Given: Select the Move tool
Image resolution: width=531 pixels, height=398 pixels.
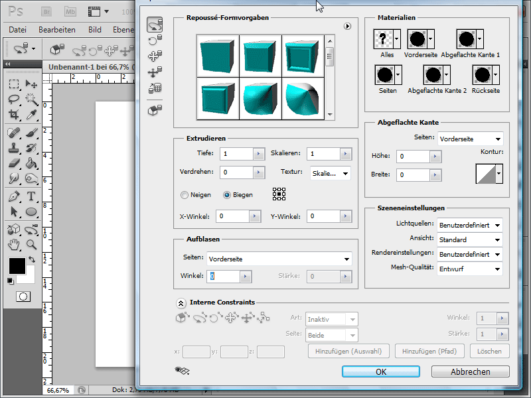Looking at the screenshot, I should [x=31, y=84].
